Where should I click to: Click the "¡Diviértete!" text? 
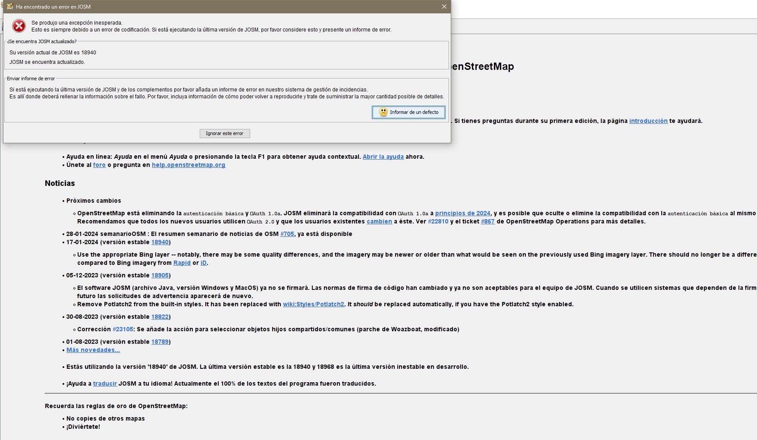(83, 427)
